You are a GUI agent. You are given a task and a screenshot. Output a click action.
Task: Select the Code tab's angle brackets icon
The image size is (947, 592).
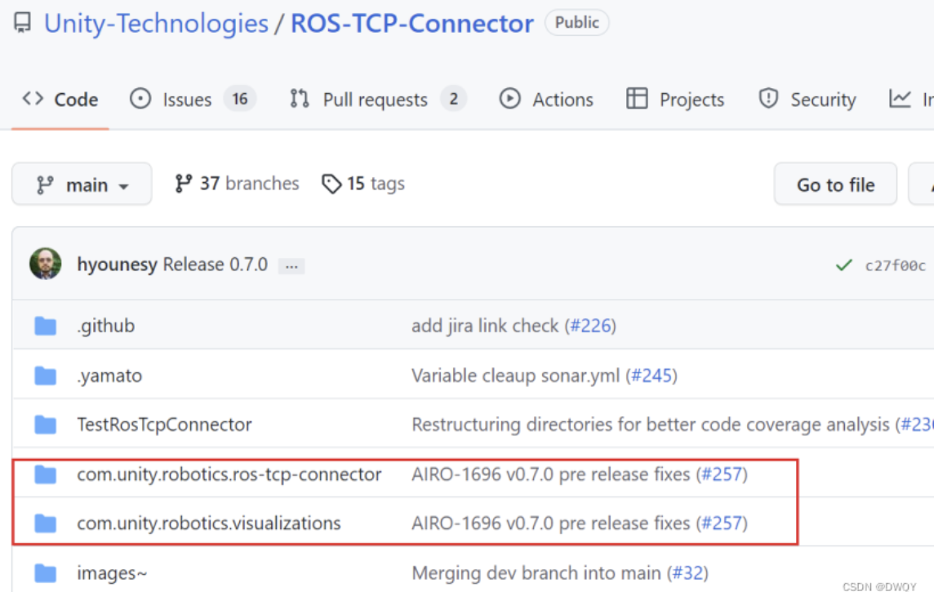click(33, 99)
